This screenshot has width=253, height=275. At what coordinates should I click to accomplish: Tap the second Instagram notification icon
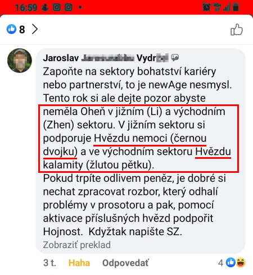69,7
